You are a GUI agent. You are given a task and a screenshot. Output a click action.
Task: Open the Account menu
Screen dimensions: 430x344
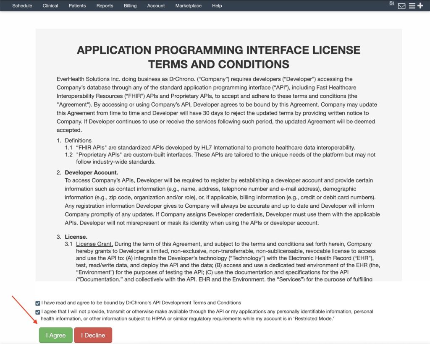(x=156, y=5)
